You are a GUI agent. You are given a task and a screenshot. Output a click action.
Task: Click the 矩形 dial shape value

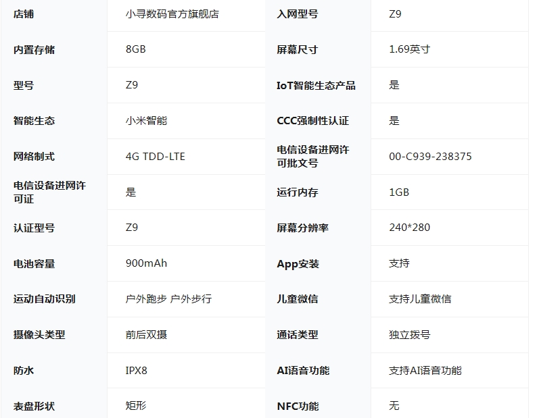pos(136,406)
